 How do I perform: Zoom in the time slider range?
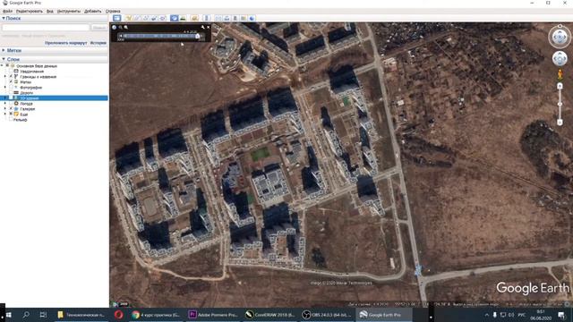(125, 27)
